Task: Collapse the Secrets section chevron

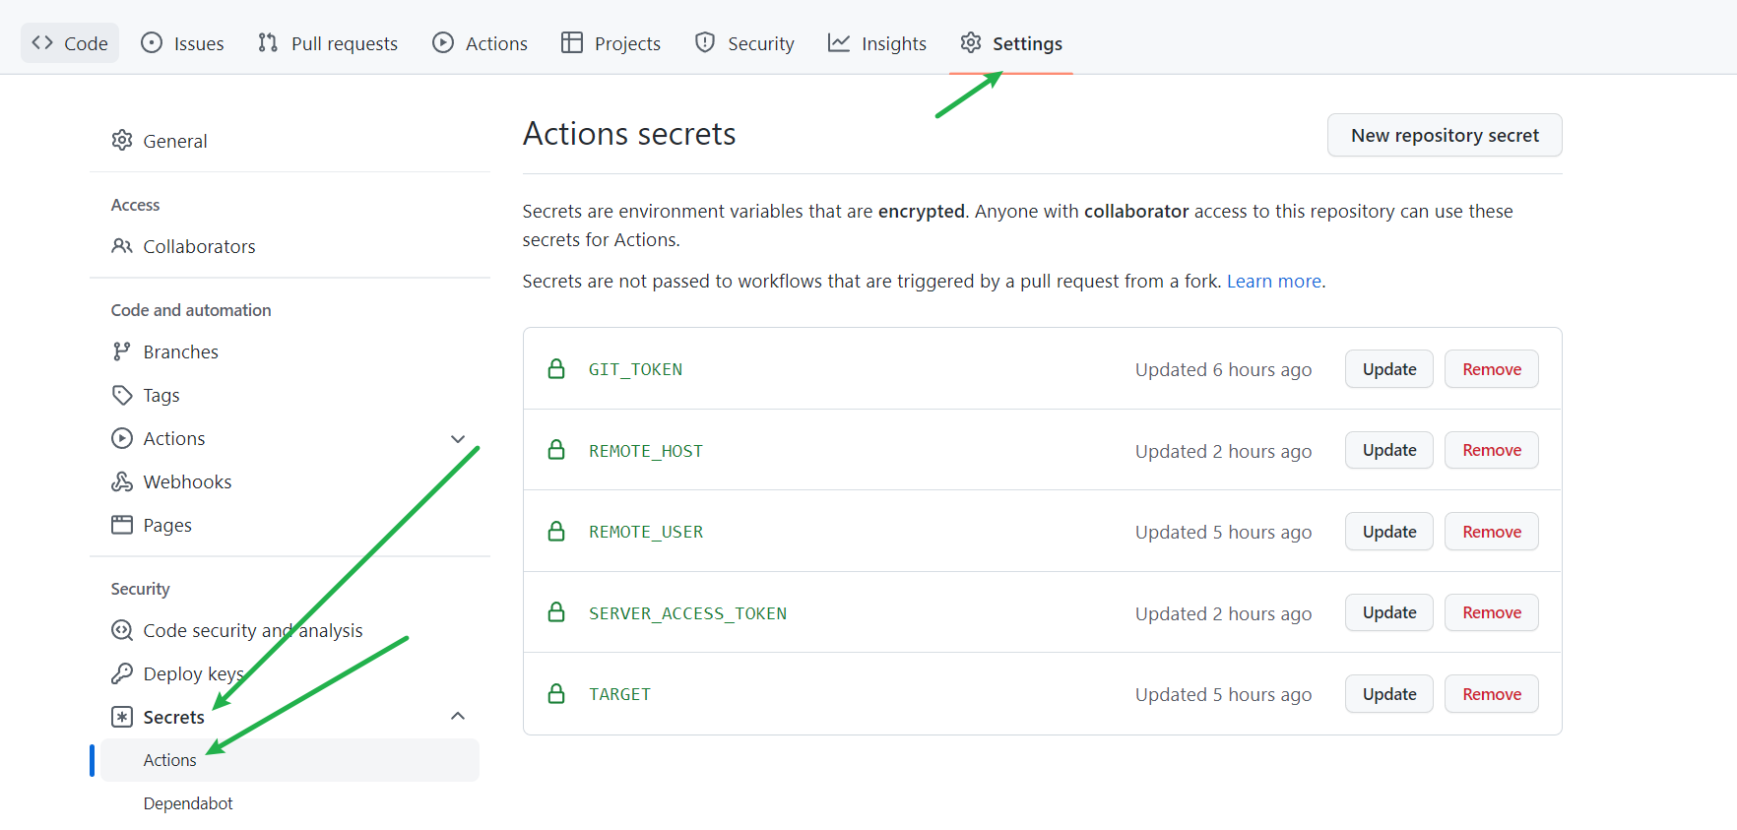Action: [x=458, y=717]
